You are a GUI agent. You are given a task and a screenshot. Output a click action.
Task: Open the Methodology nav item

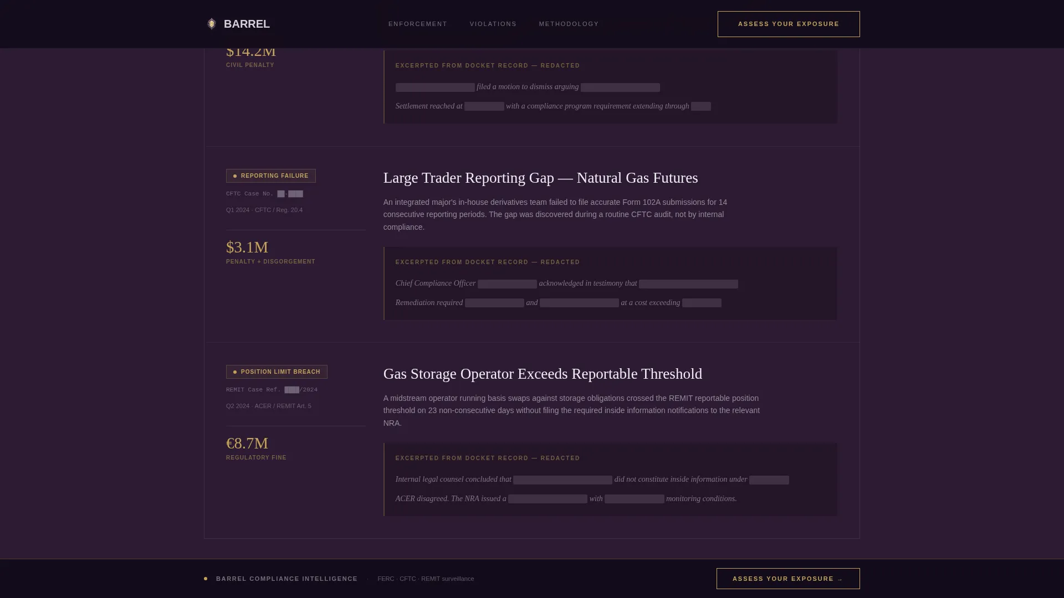tap(569, 24)
